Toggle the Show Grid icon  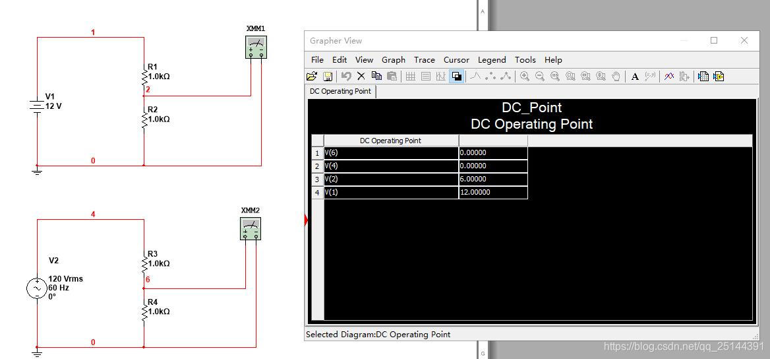411,77
